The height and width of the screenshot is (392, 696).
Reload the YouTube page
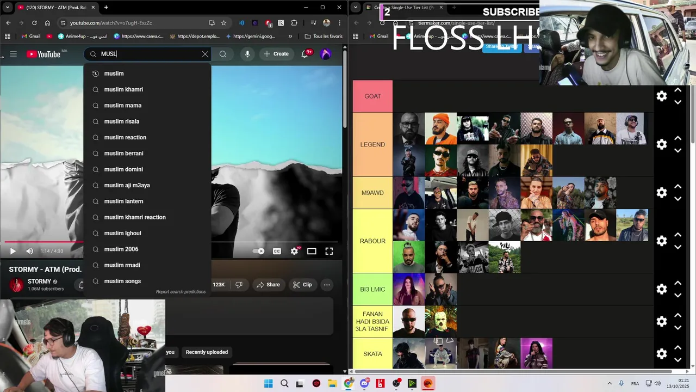[x=34, y=23]
